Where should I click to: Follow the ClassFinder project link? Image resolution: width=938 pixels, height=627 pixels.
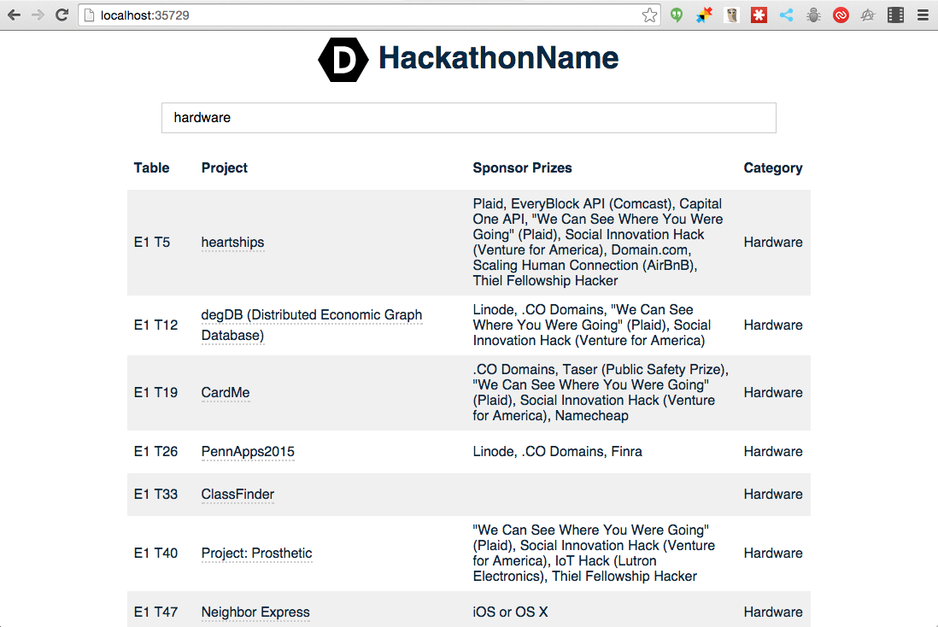tap(237, 495)
